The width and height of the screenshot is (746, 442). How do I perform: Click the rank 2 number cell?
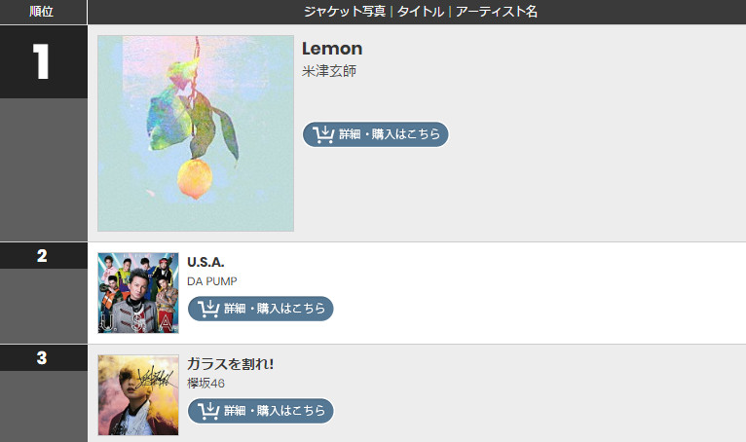[x=44, y=256]
